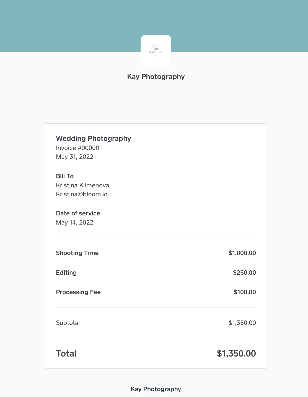Click the $100.00 processing fee amount

coord(245,292)
